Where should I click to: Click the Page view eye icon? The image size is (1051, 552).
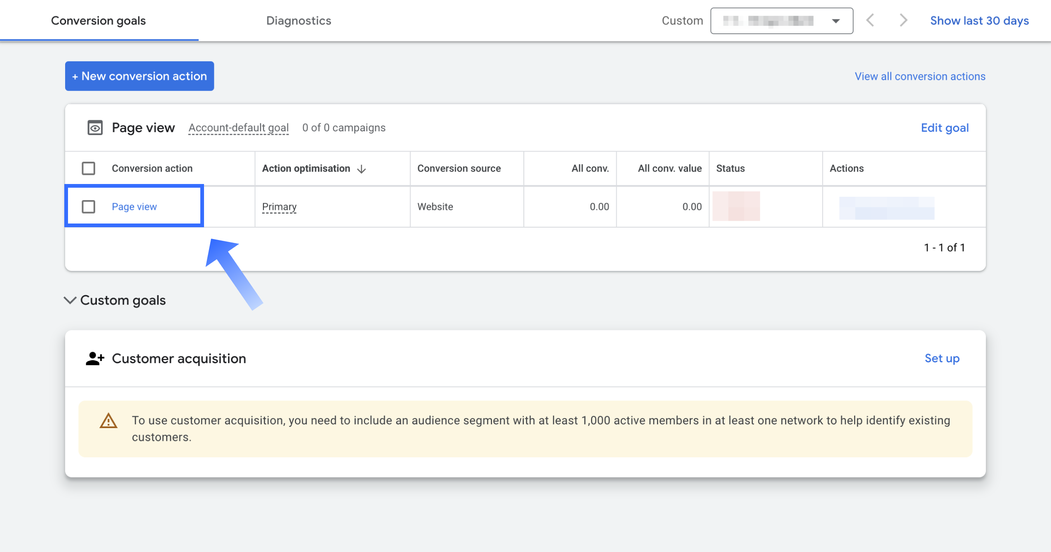pyautogui.click(x=95, y=128)
